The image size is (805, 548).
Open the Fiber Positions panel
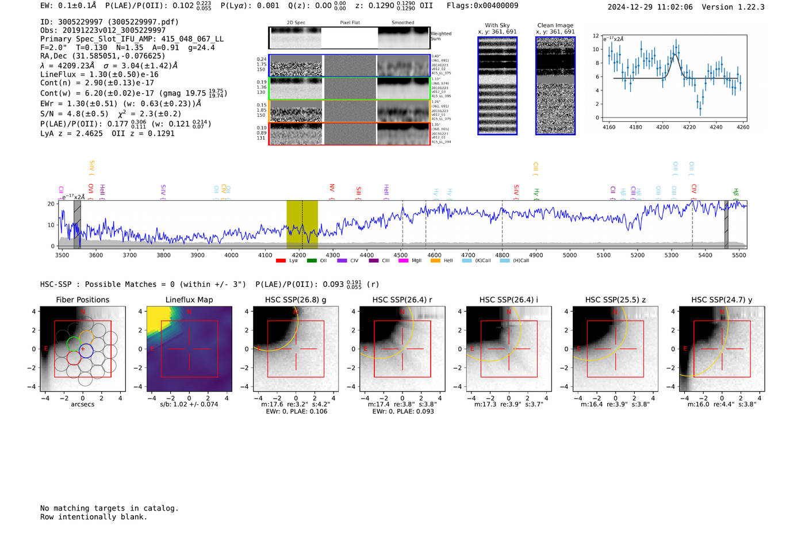click(83, 349)
